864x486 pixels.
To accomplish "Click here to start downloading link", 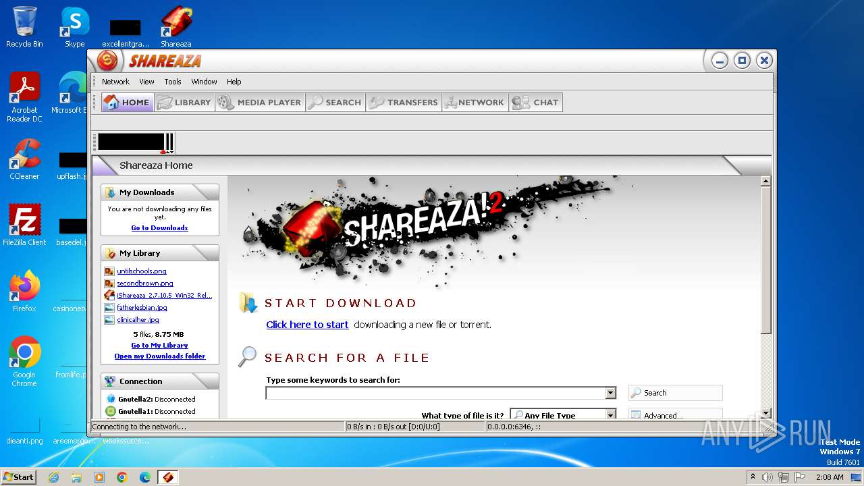I will click(x=307, y=325).
